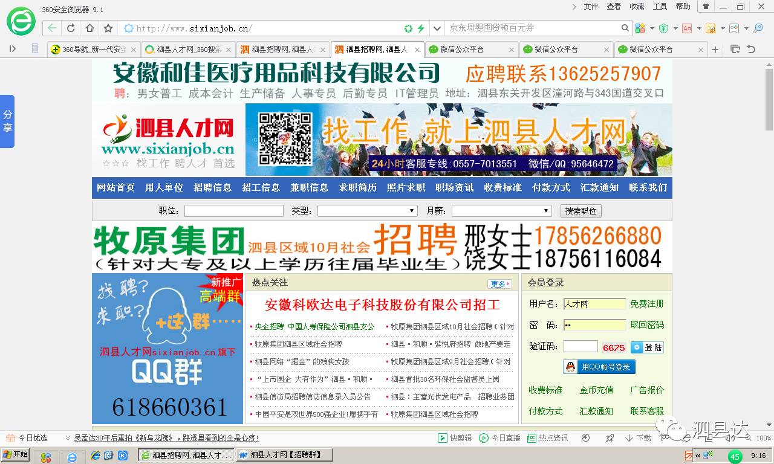Click the 取回密码 link
Viewport: 774px width, 464px height.
click(647, 325)
